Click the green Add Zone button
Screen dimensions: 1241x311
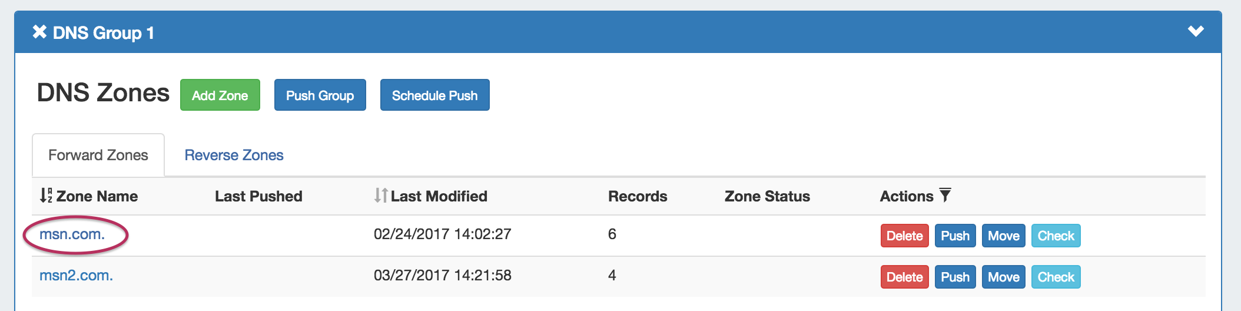click(220, 95)
